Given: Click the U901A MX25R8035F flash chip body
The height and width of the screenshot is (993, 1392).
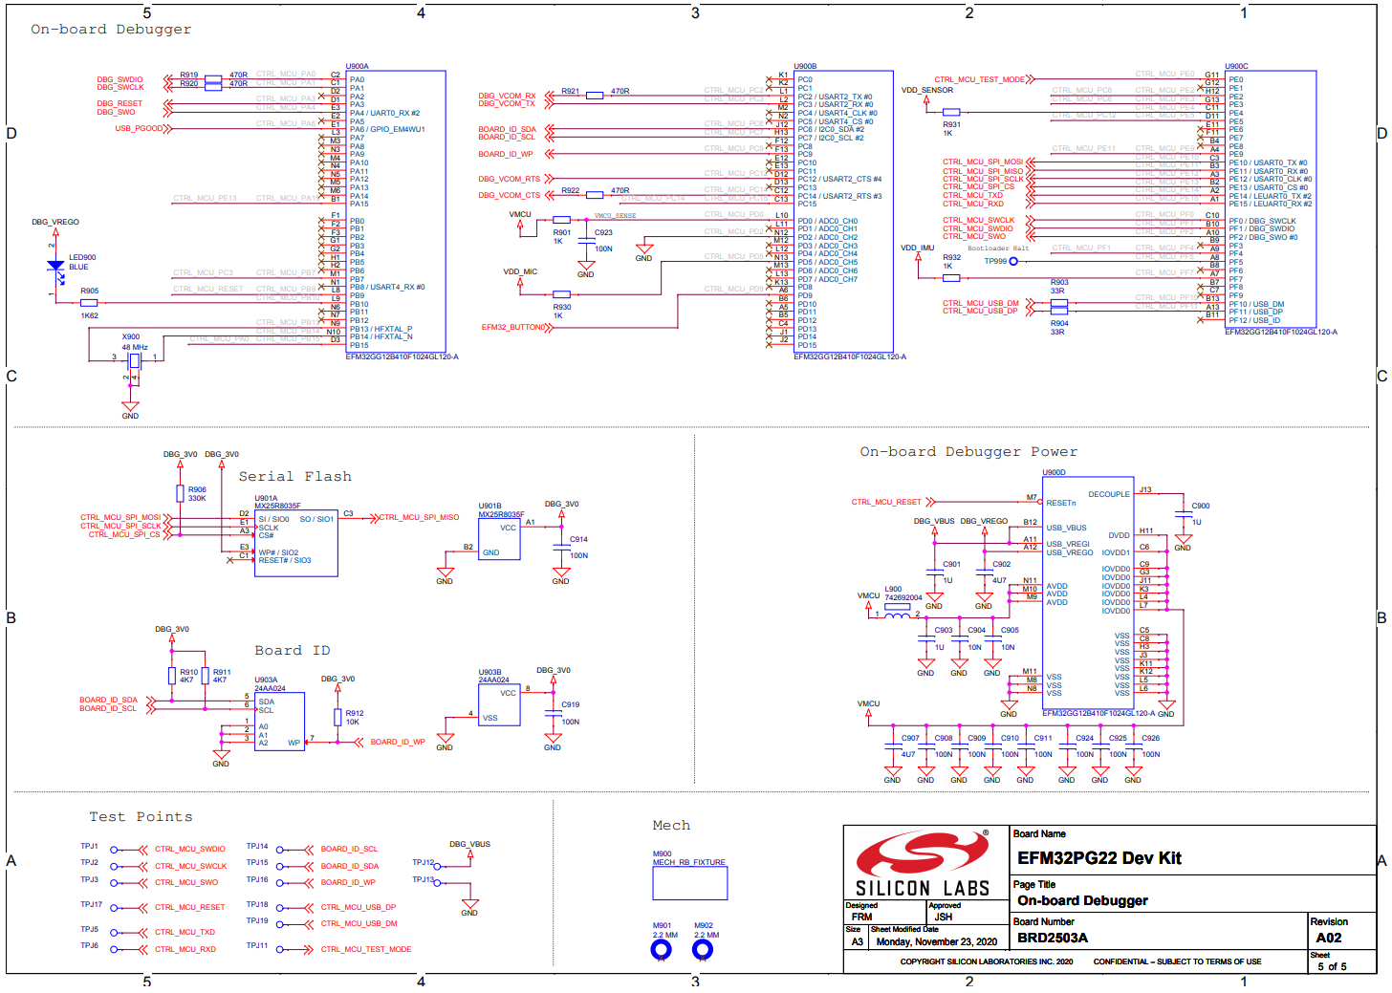Looking at the screenshot, I should 295,543.
